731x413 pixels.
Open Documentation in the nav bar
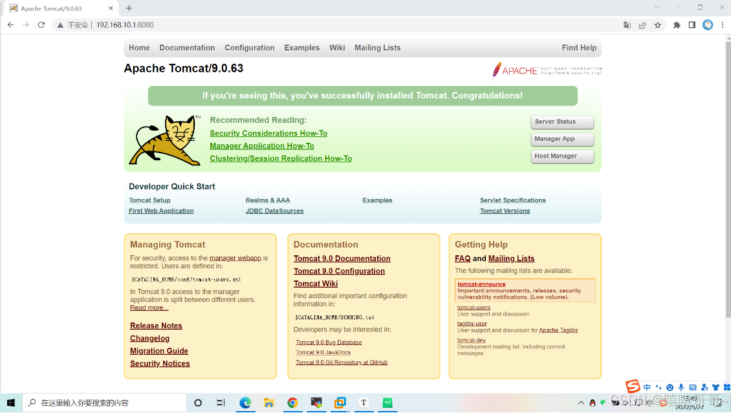(187, 48)
